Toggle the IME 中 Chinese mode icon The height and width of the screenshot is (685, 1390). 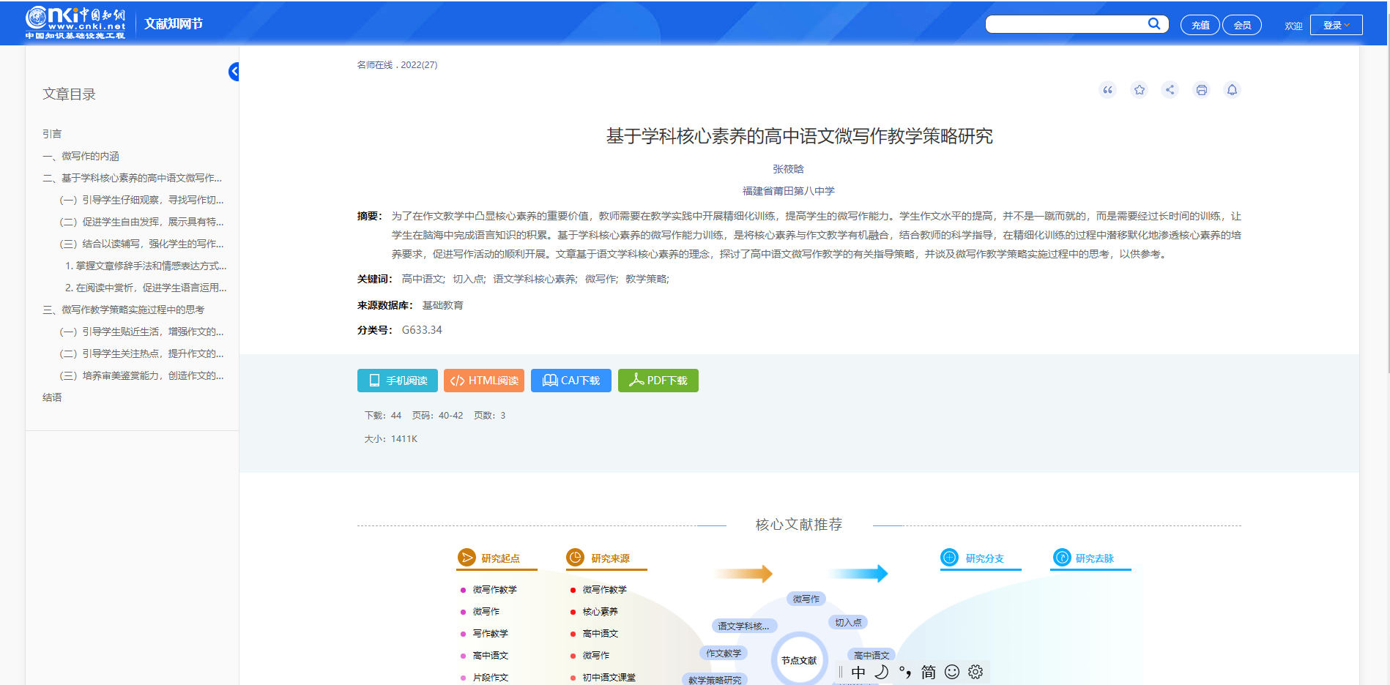pyautogui.click(x=858, y=672)
